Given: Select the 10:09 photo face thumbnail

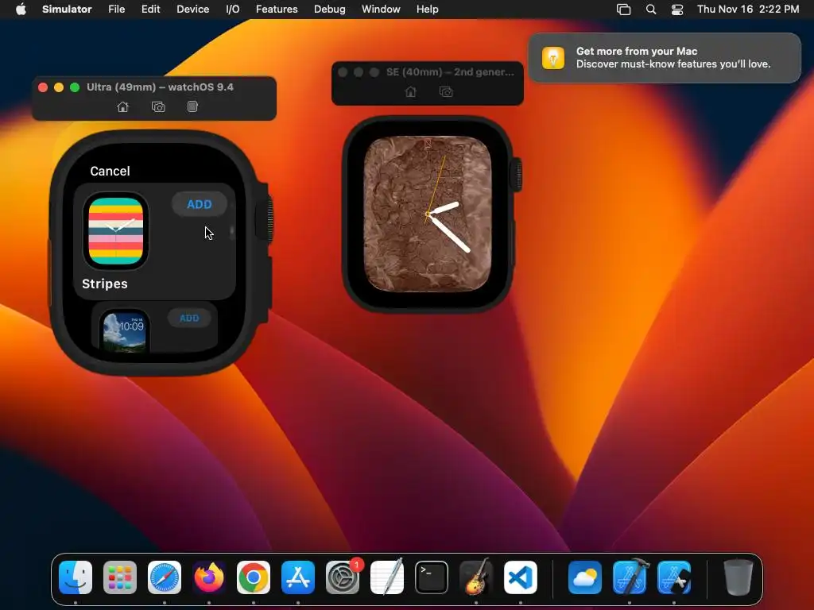Looking at the screenshot, I should pos(124,332).
